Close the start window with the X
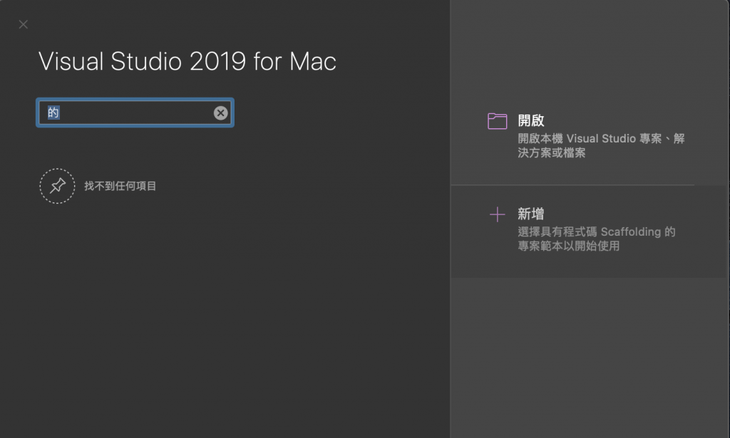Screen dimensions: 730x438 click(24, 25)
